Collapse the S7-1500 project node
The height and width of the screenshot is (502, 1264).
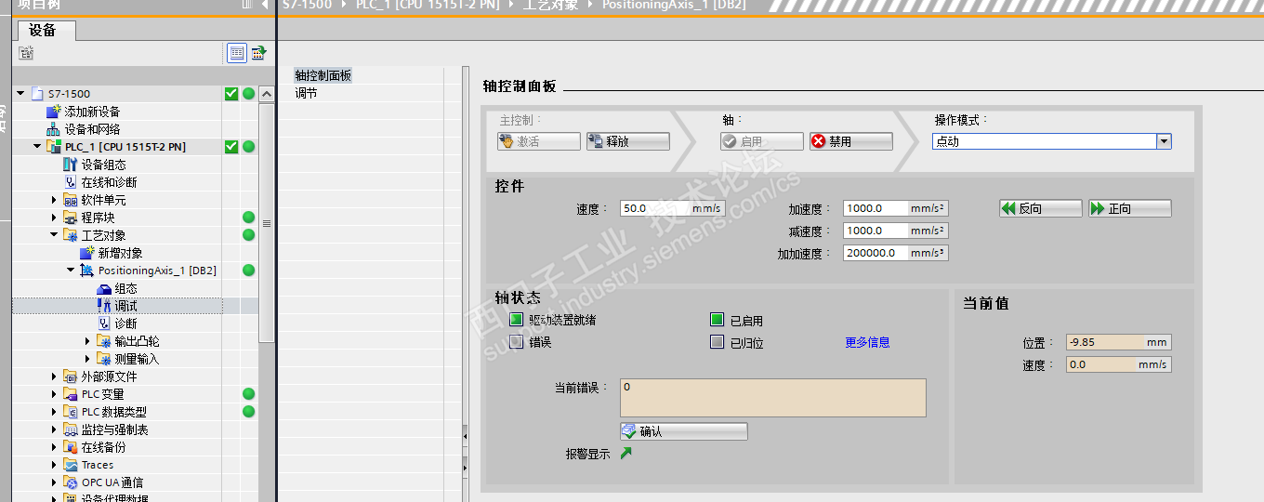20,94
